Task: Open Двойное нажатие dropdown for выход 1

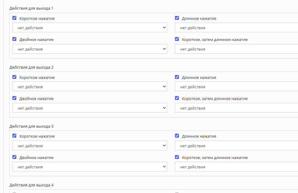Action: click(90, 49)
